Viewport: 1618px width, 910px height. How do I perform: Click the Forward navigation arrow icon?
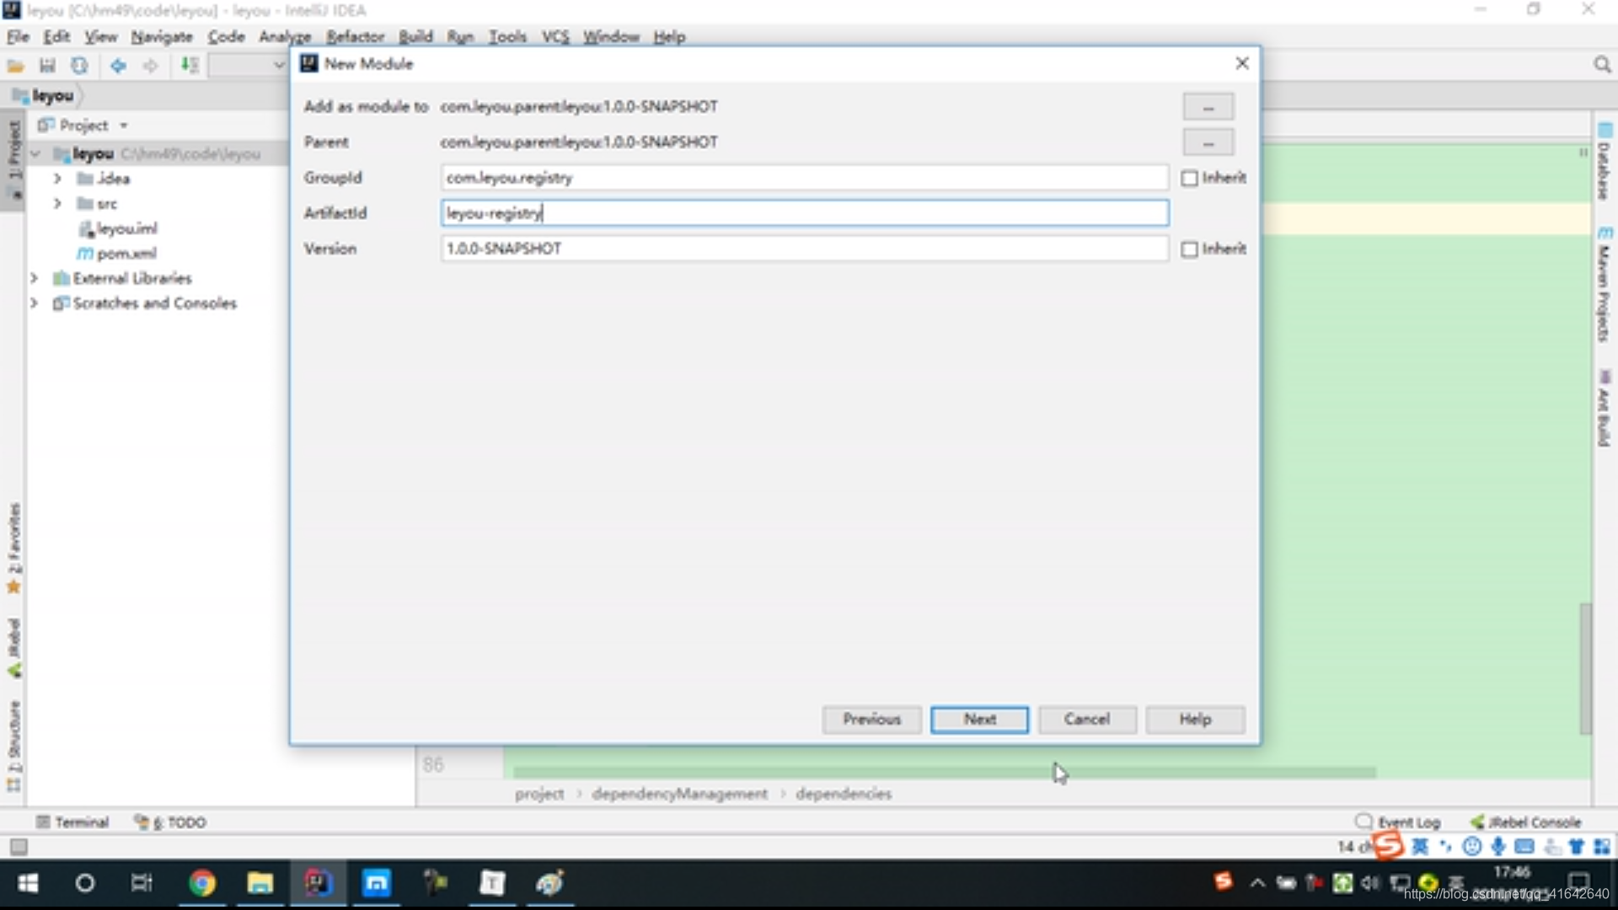(150, 66)
